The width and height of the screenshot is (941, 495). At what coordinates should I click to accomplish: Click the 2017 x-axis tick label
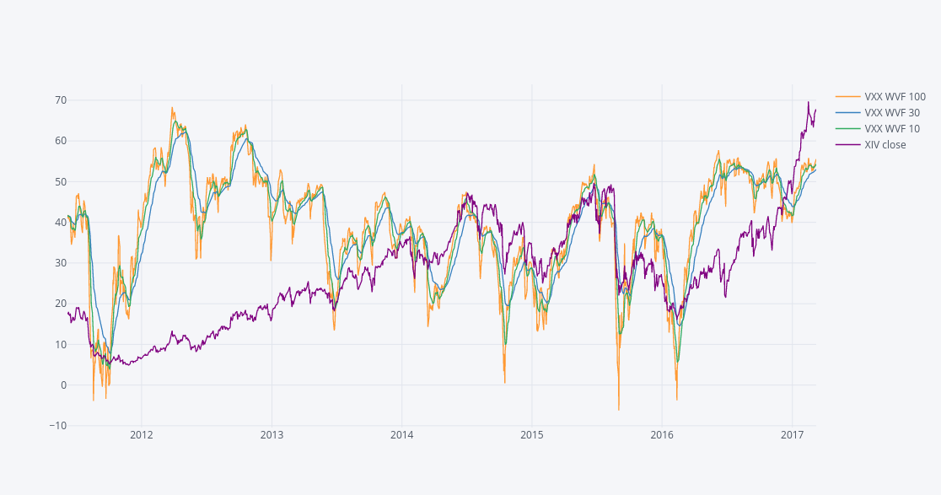click(792, 435)
